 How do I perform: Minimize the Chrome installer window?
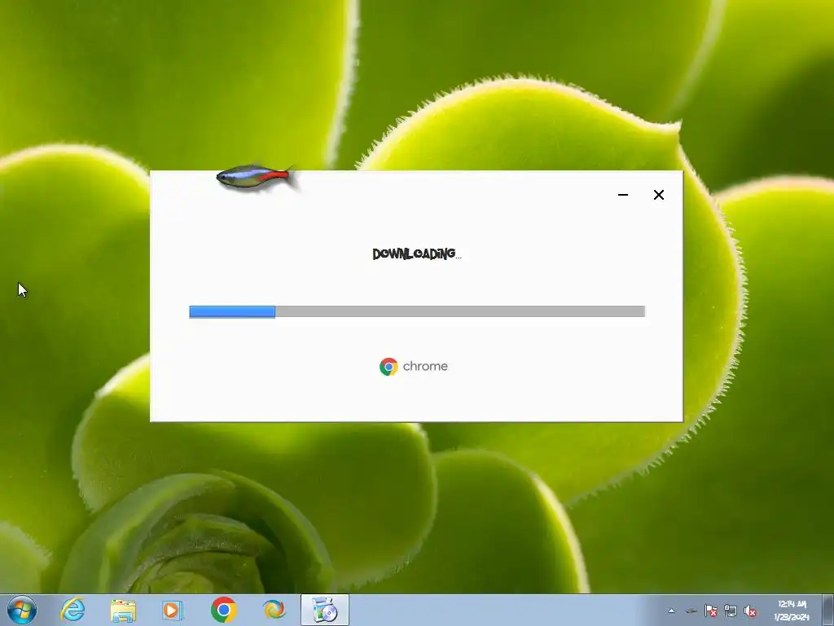click(x=623, y=195)
